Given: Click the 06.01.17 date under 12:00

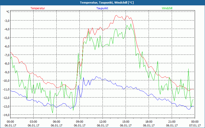Looking at the screenshot, I should (x=103, y=125).
